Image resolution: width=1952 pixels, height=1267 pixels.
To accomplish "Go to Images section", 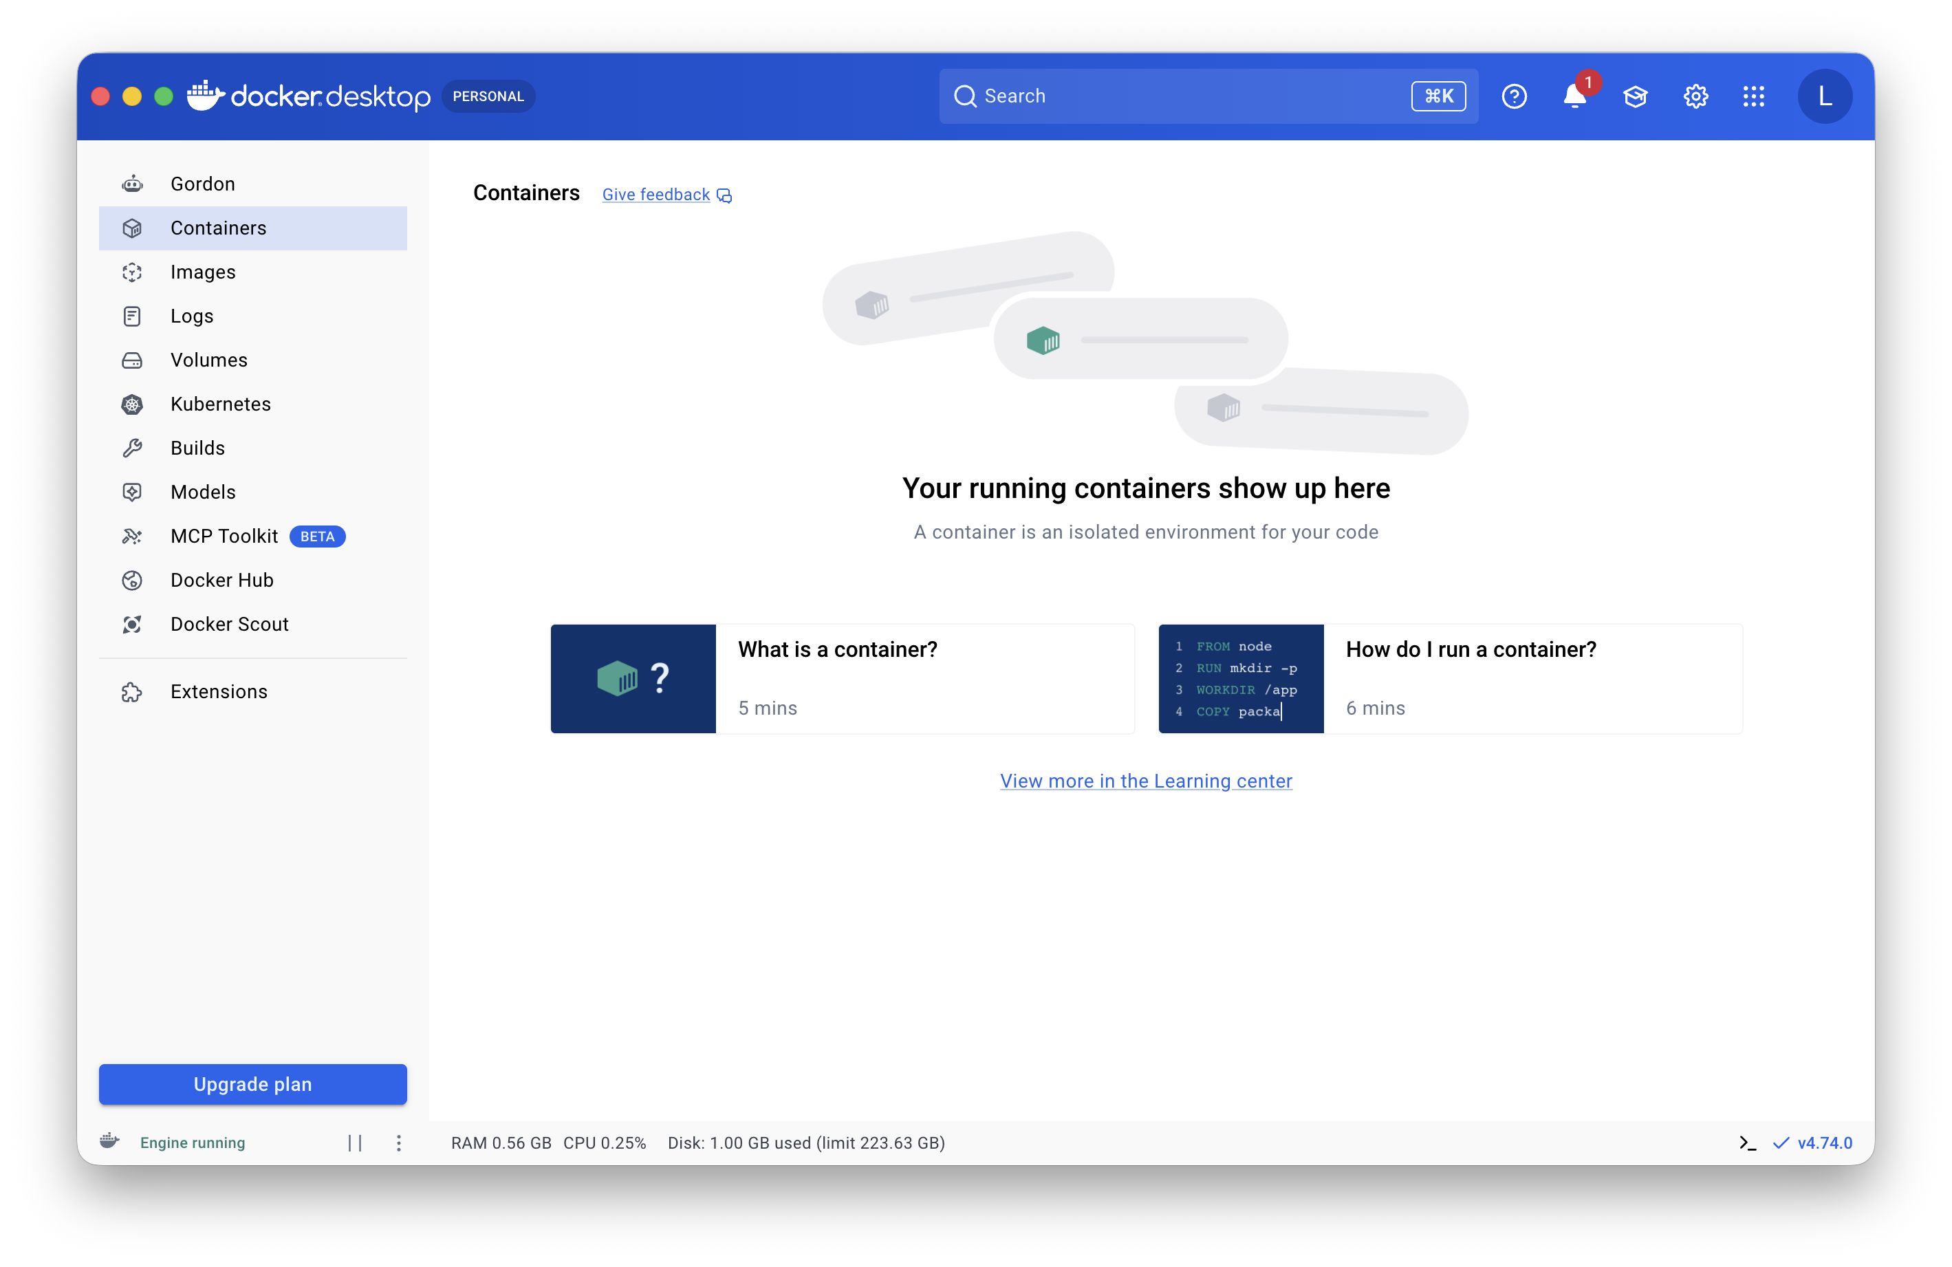I will coord(252,272).
